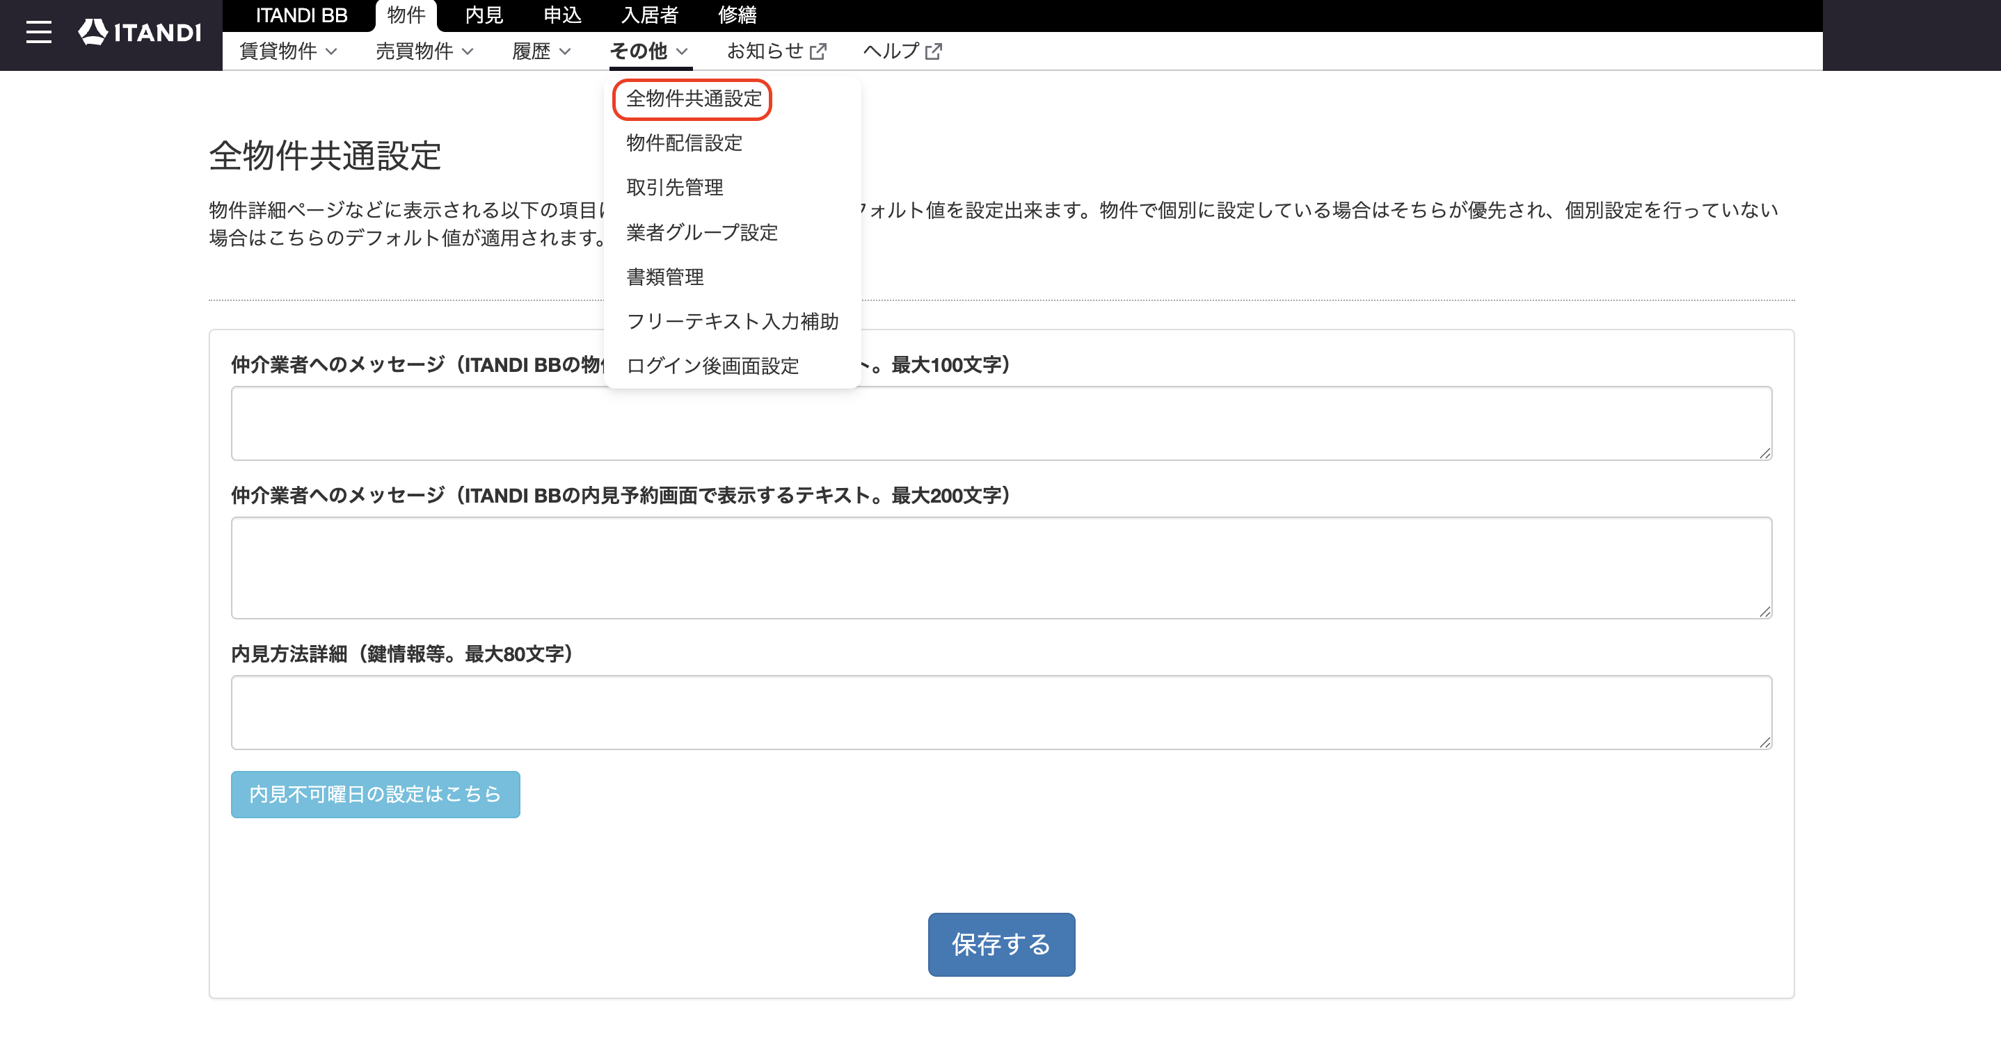Viewport: 2001px width, 1040px height.
Task: Open the hamburger menu icon
Action: click(38, 33)
